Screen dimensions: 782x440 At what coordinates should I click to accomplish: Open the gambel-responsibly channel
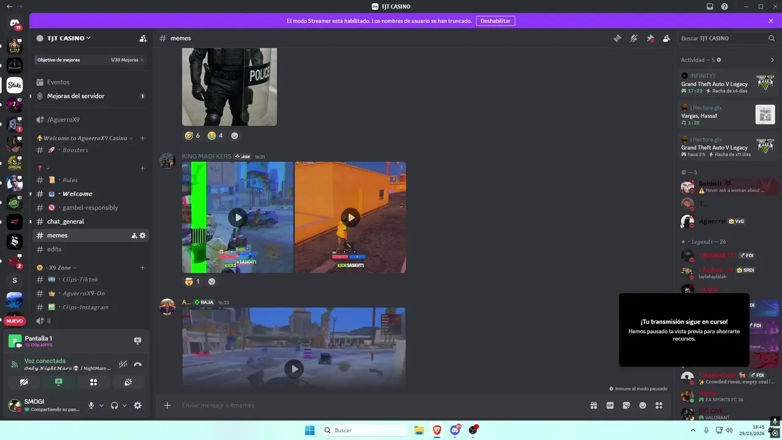click(90, 208)
